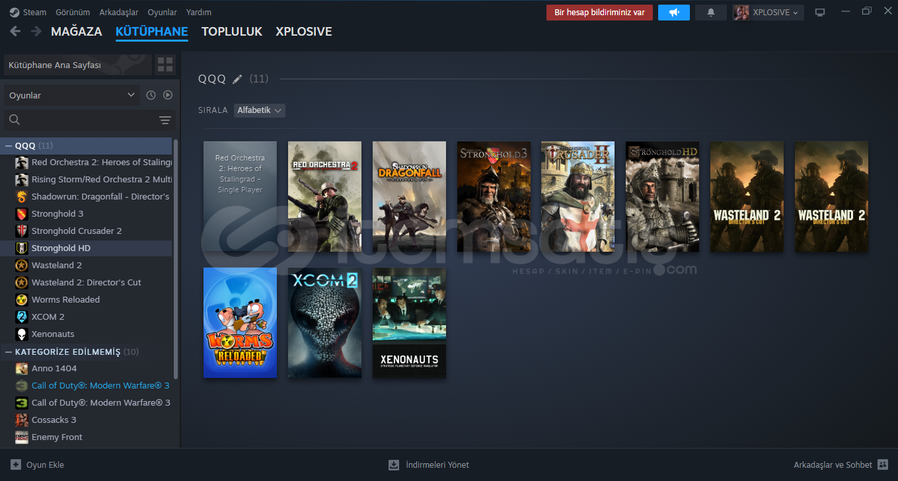
Task: Select Shadowrun: Dragonfall in sidebar list
Action: pos(93,196)
